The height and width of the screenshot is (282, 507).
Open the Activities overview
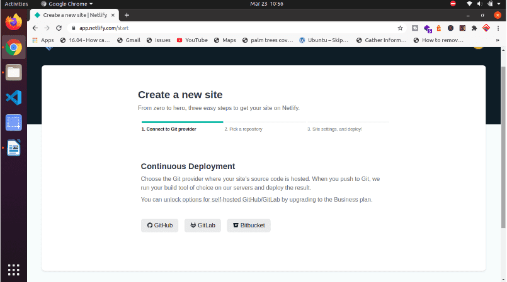click(x=16, y=4)
